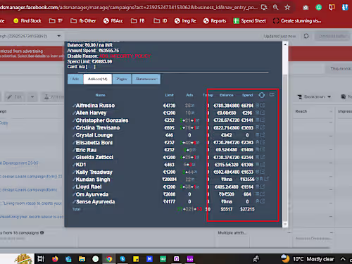Click the refresh icon in the accounts table header
The image size is (352, 264).
point(262,95)
